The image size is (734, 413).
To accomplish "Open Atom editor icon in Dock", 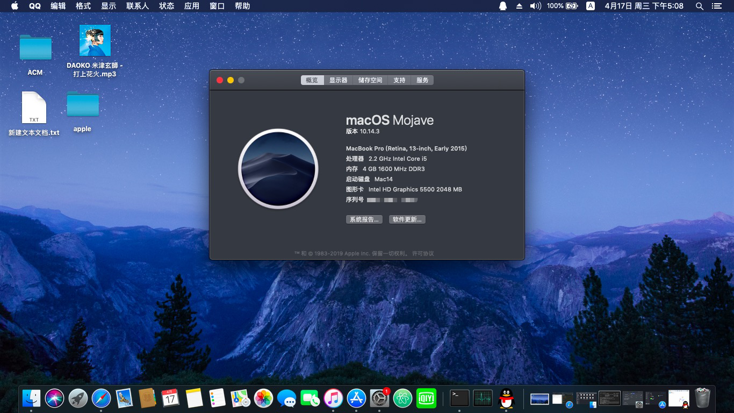I will (x=402, y=398).
